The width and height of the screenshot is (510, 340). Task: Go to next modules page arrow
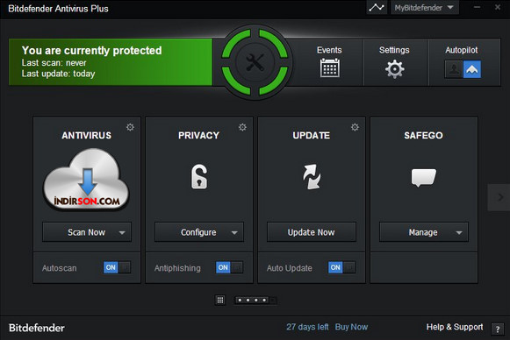[499, 197]
